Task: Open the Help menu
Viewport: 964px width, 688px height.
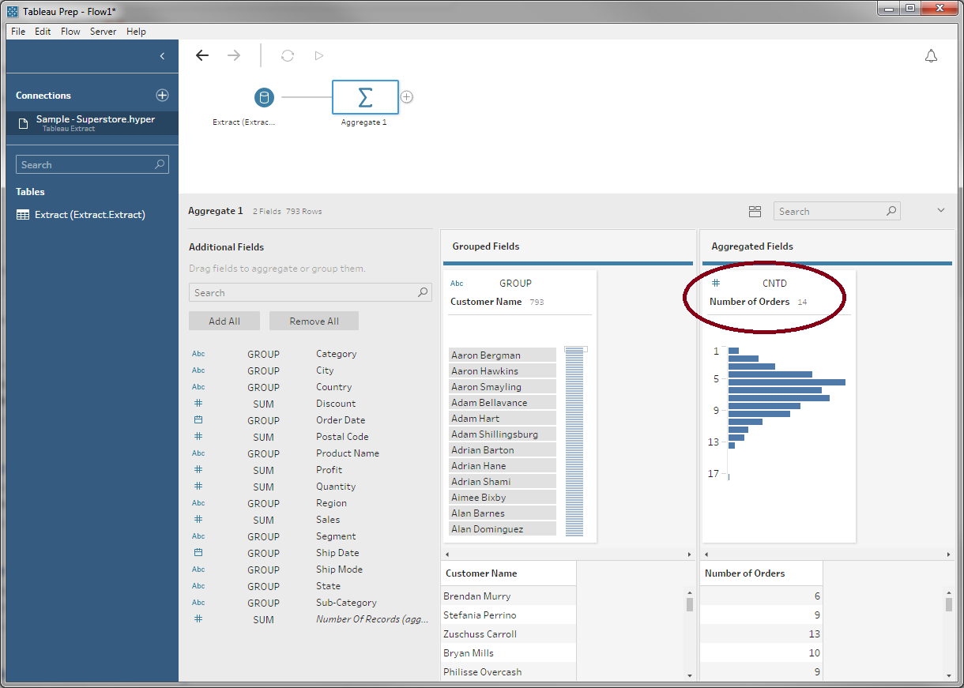Action: point(136,32)
